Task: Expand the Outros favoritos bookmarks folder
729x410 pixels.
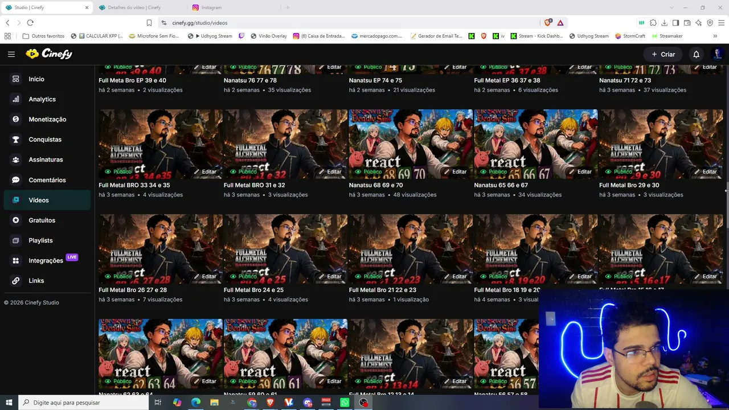Action: [x=43, y=36]
